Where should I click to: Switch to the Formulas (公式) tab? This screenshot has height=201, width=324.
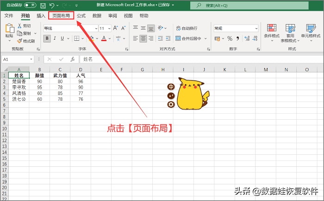[81, 16]
